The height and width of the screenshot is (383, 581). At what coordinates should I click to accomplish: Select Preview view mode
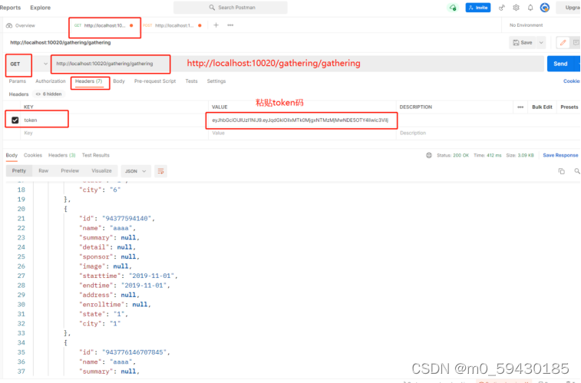click(x=70, y=170)
